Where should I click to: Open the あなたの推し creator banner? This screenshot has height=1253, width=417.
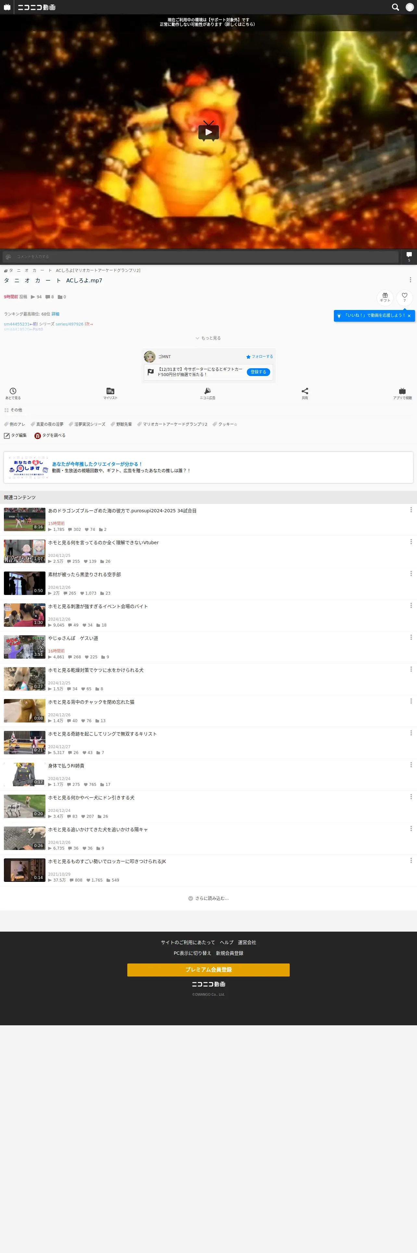coord(208,467)
